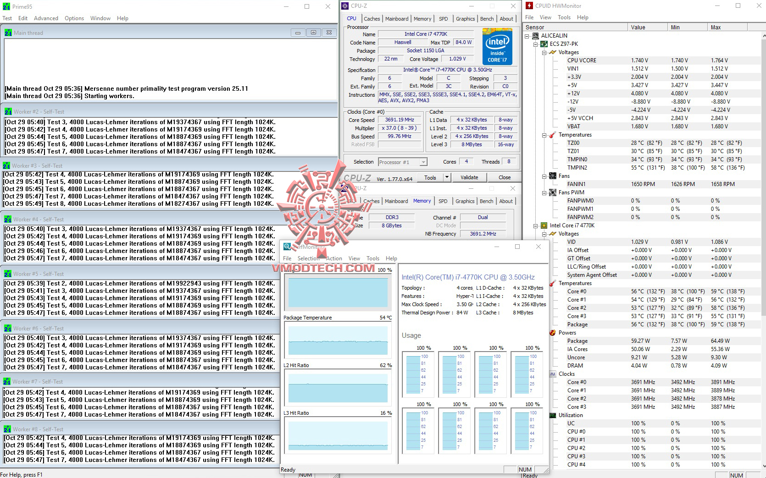
Task: Switch to the Bench tab in CPU-Z
Action: [x=487, y=18]
